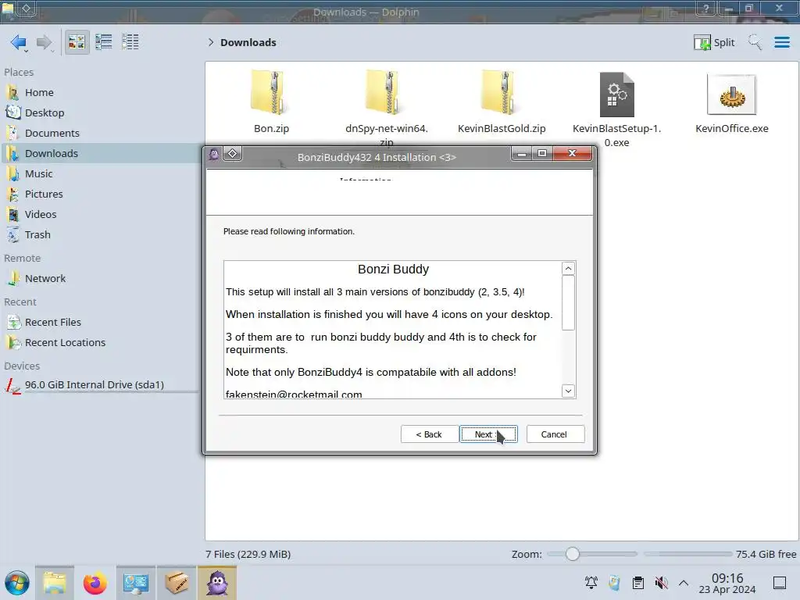Click free space bar showing 75.4 GiB free
The image size is (800, 600).
(687, 554)
